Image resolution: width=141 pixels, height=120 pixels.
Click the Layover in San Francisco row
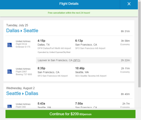(x=84, y=60)
